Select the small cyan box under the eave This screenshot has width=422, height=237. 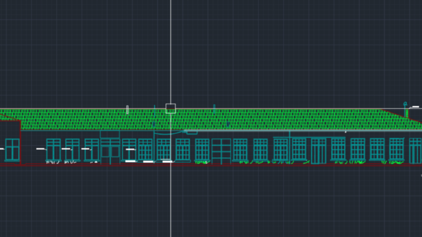click(192, 132)
